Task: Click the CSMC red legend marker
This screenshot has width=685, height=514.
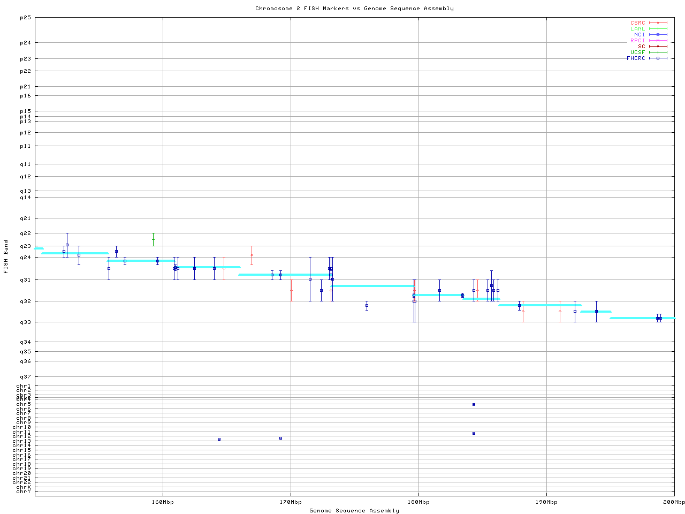Action: pyautogui.click(x=658, y=23)
